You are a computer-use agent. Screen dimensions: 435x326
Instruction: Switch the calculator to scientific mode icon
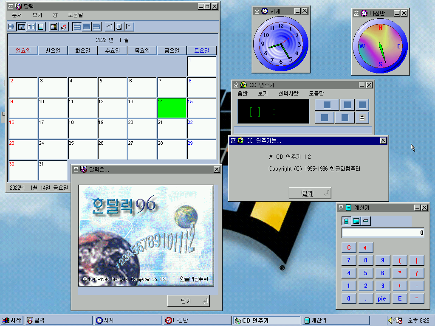click(x=356, y=221)
